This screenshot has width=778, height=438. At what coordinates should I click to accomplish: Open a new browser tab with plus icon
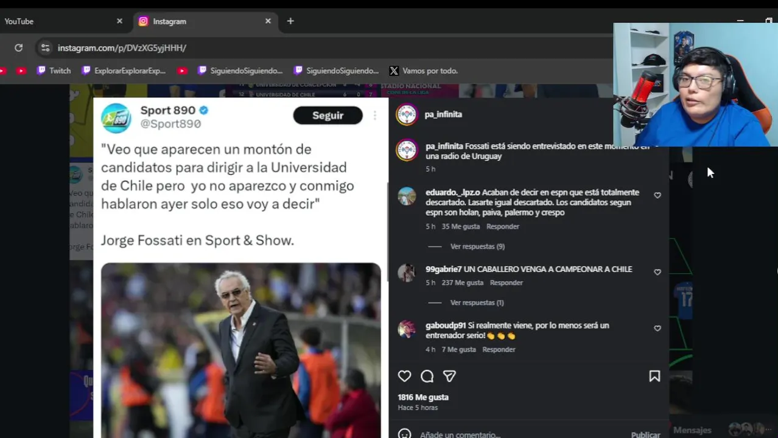(290, 21)
